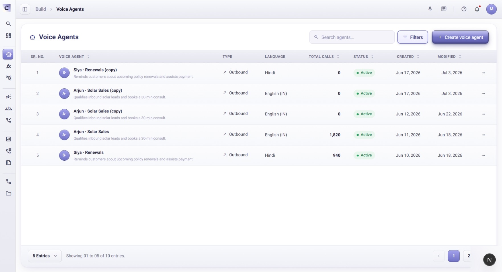Open row actions for Siya · Renewals row 5
The image size is (502, 272).
(x=483, y=156)
